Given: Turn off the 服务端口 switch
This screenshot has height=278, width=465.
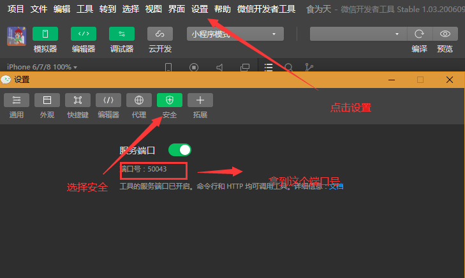Looking at the screenshot, I should 180,150.
